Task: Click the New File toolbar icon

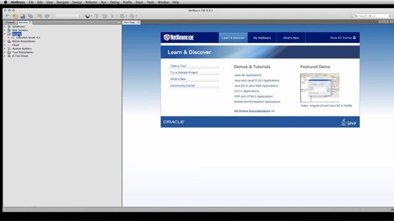Action: tap(8, 16)
